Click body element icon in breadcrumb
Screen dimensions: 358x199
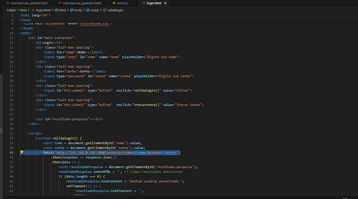(72, 10)
